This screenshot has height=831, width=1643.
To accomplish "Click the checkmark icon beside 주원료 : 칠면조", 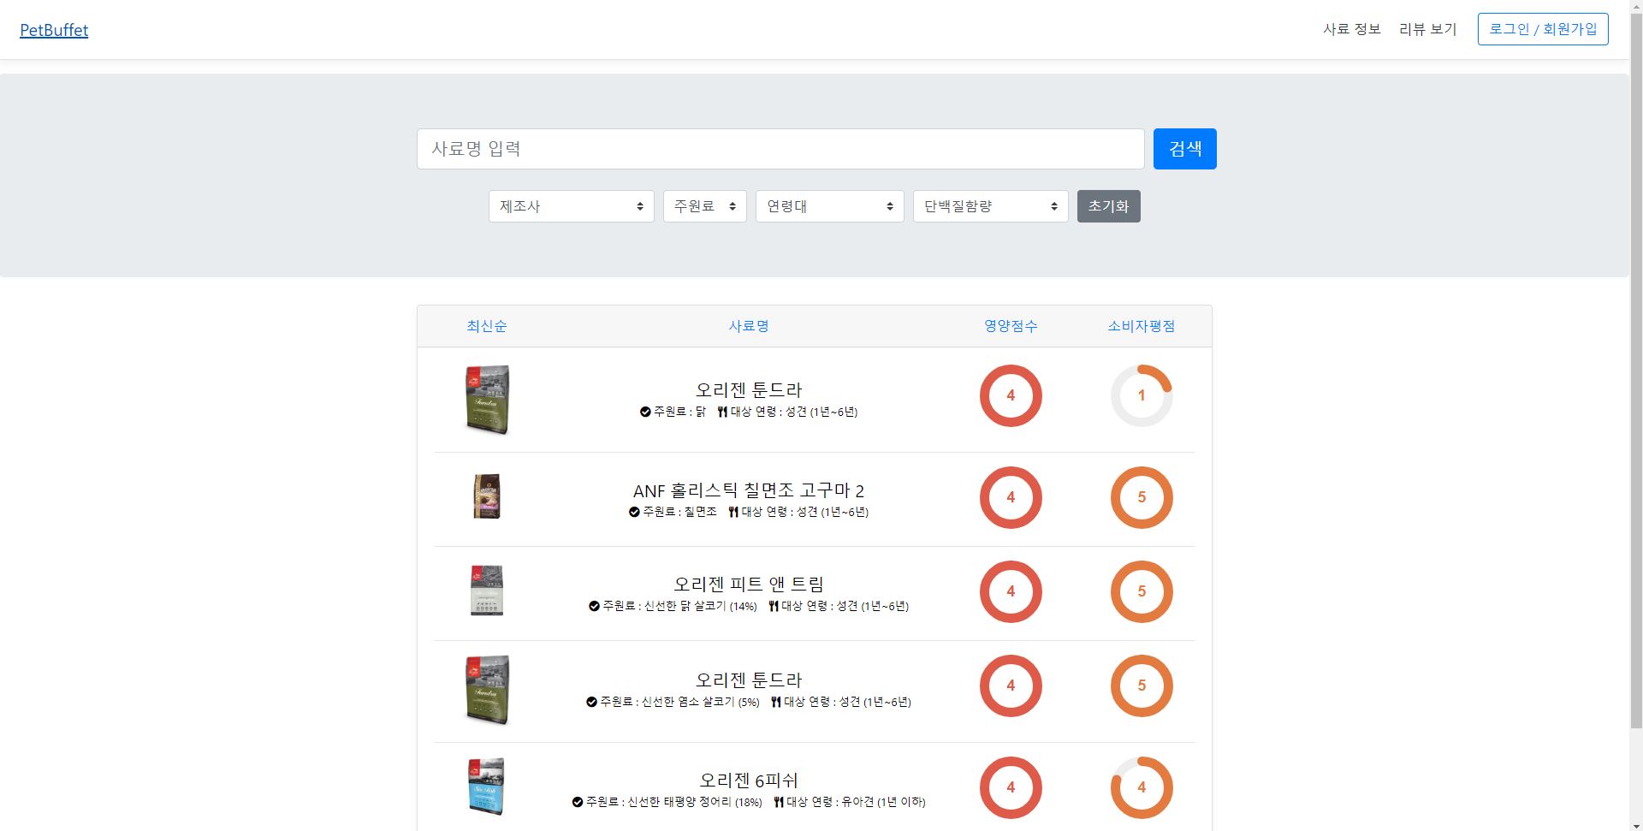I will (634, 512).
